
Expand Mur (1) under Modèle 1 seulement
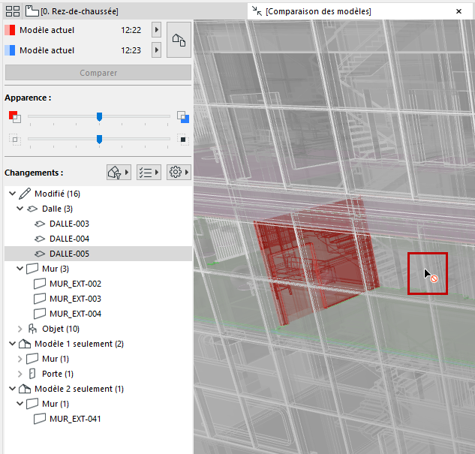click(20, 359)
